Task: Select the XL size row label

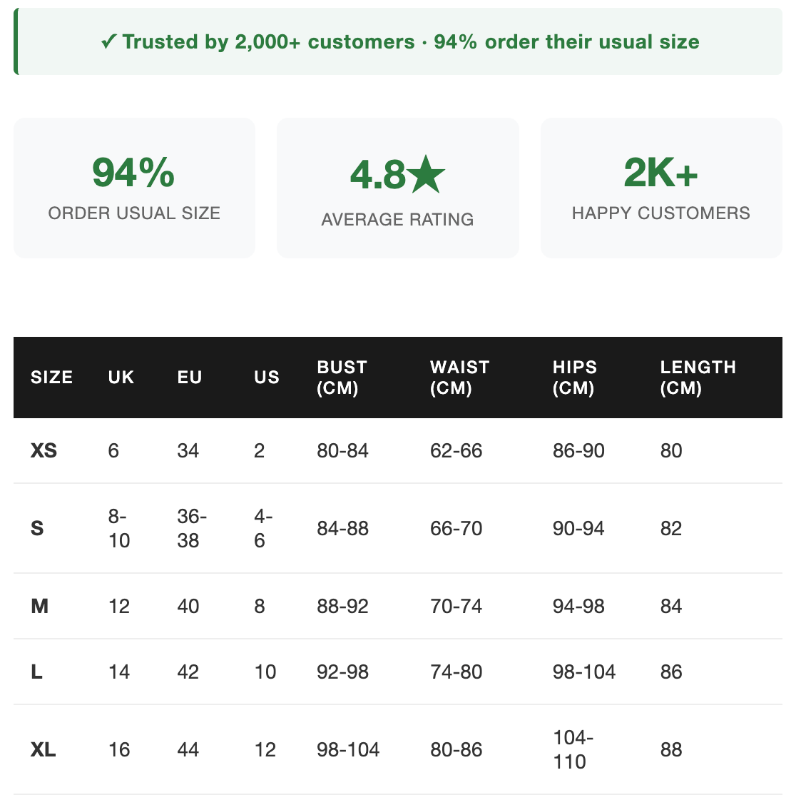Action: (x=43, y=750)
